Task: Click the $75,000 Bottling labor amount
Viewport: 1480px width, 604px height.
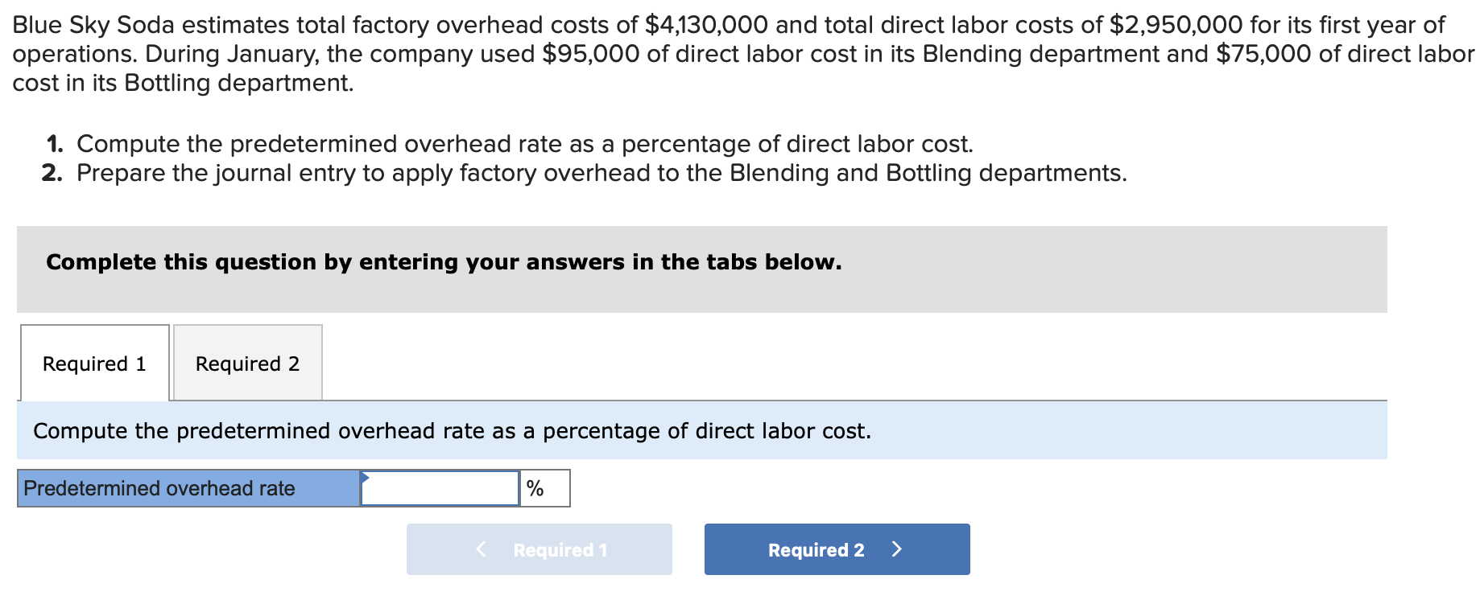Action: point(1263,54)
